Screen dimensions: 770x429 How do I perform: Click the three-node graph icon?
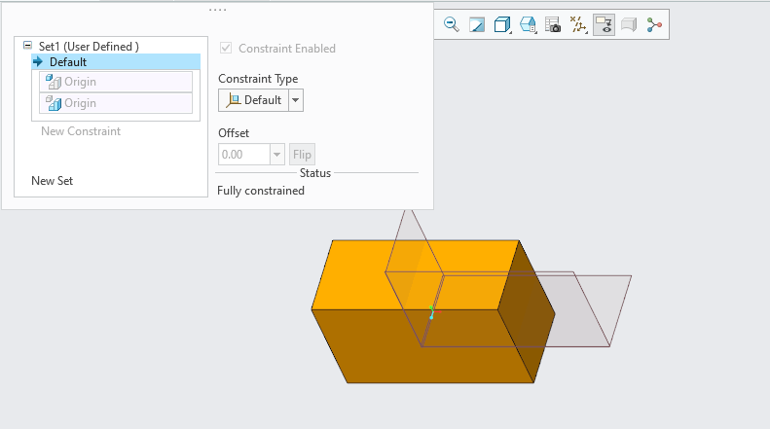[654, 24]
